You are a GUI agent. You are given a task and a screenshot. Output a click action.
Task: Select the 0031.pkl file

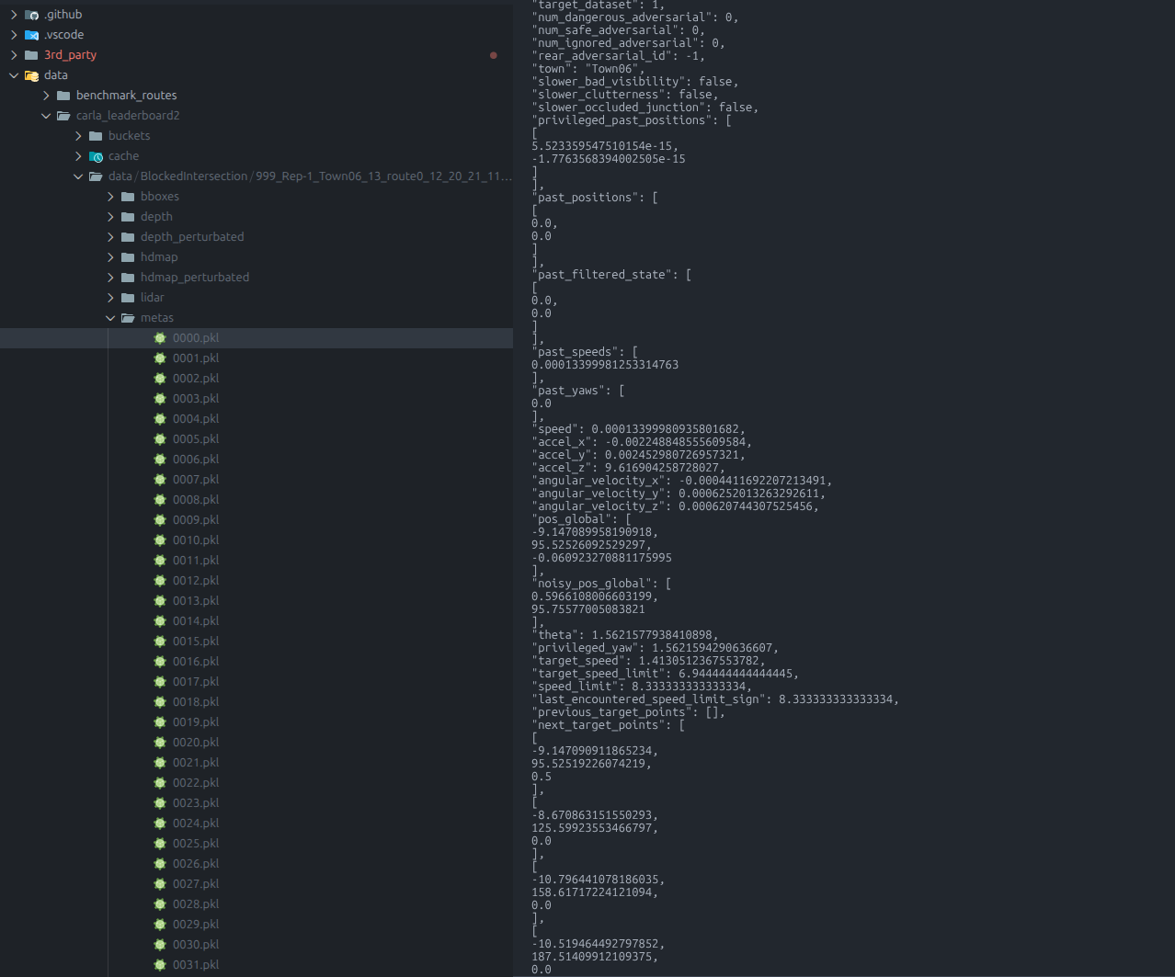(196, 965)
